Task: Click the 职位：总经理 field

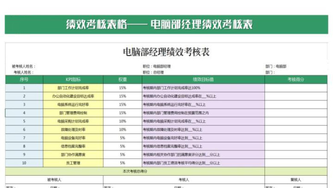Action: tap(153, 73)
